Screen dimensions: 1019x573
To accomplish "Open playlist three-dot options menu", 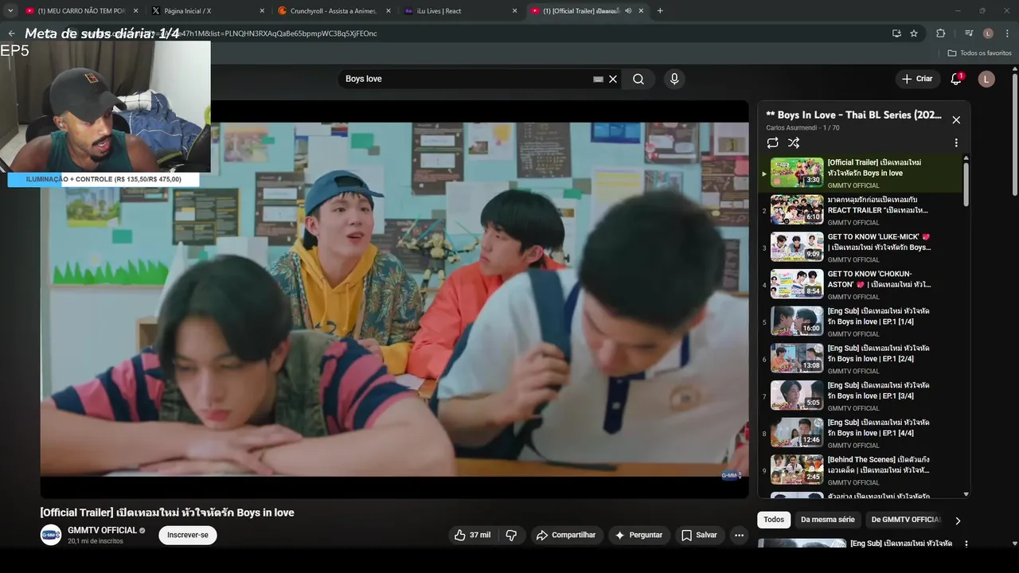I will tap(956, 143).
